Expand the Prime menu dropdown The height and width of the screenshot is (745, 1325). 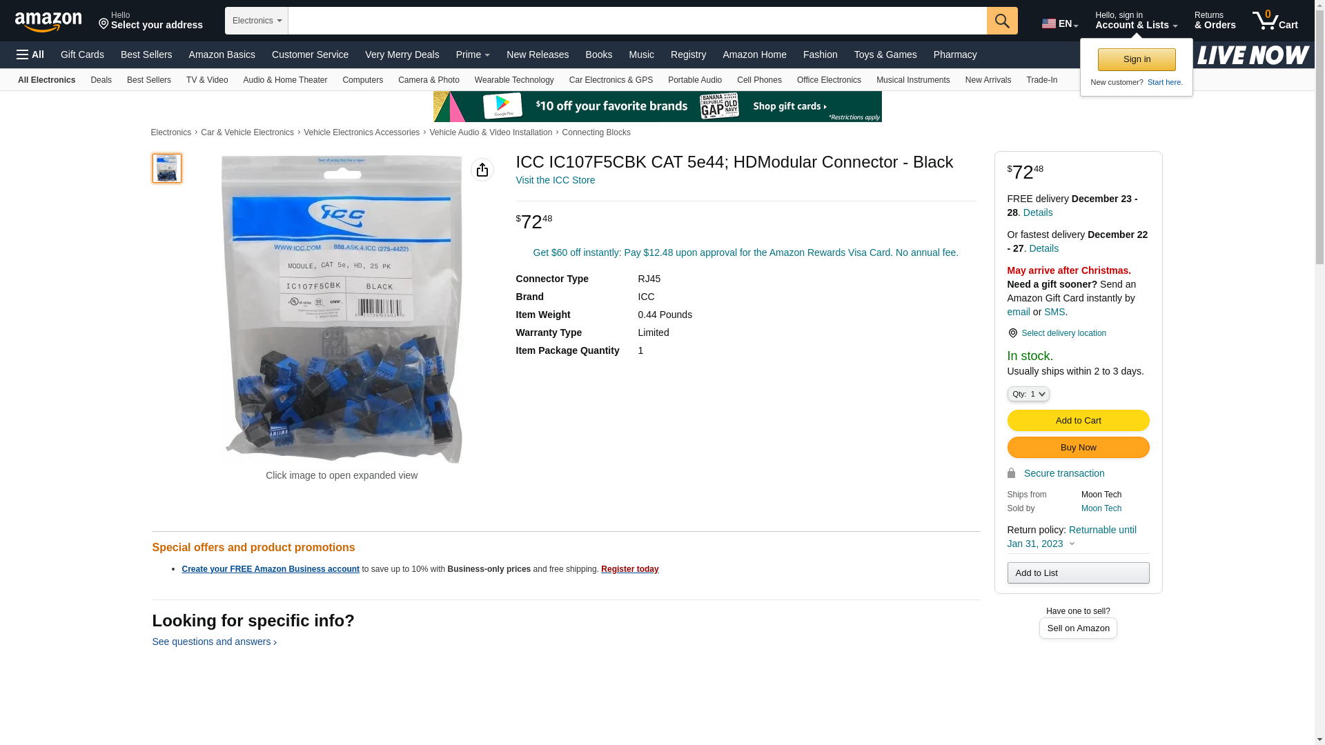(473, 54)
